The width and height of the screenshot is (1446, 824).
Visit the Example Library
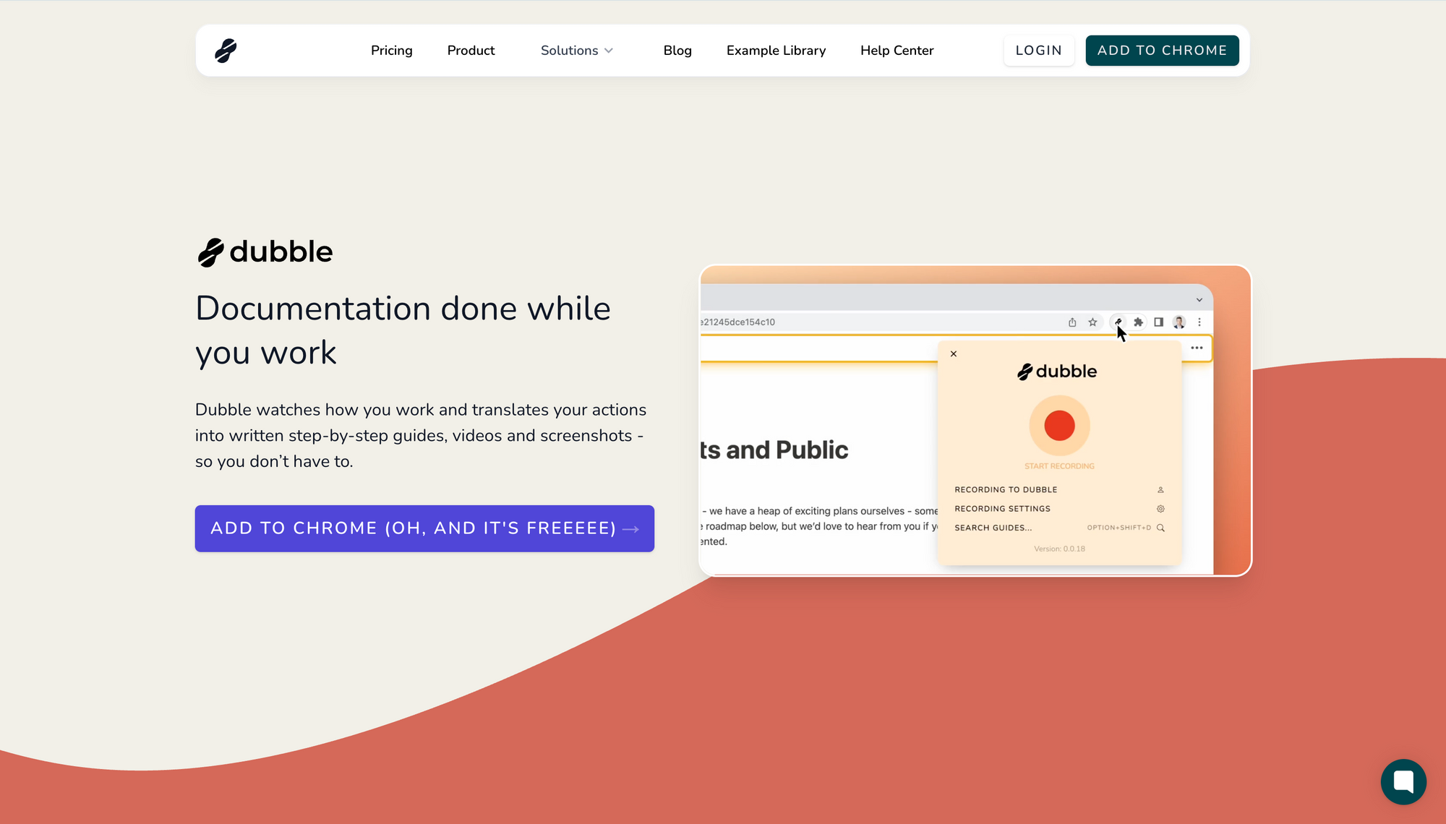coord(776,51)
